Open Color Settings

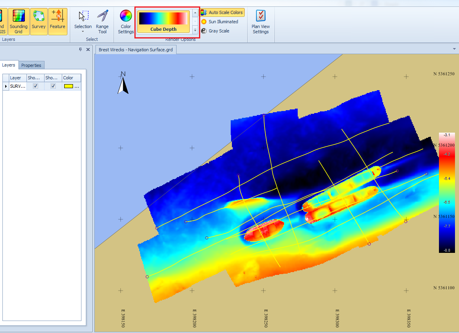126,22
